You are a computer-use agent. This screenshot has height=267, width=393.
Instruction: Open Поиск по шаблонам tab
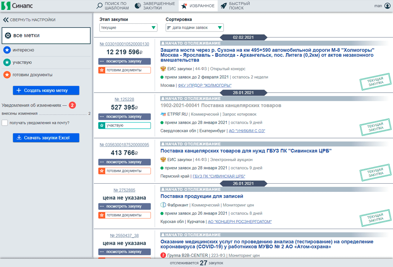(113, 6)
